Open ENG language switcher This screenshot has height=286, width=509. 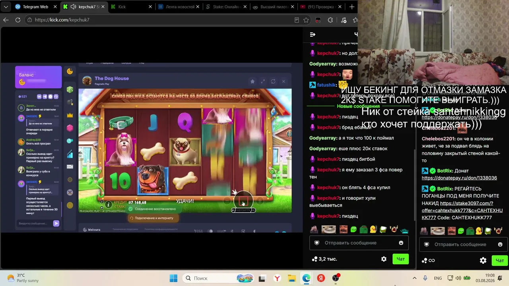437,278
